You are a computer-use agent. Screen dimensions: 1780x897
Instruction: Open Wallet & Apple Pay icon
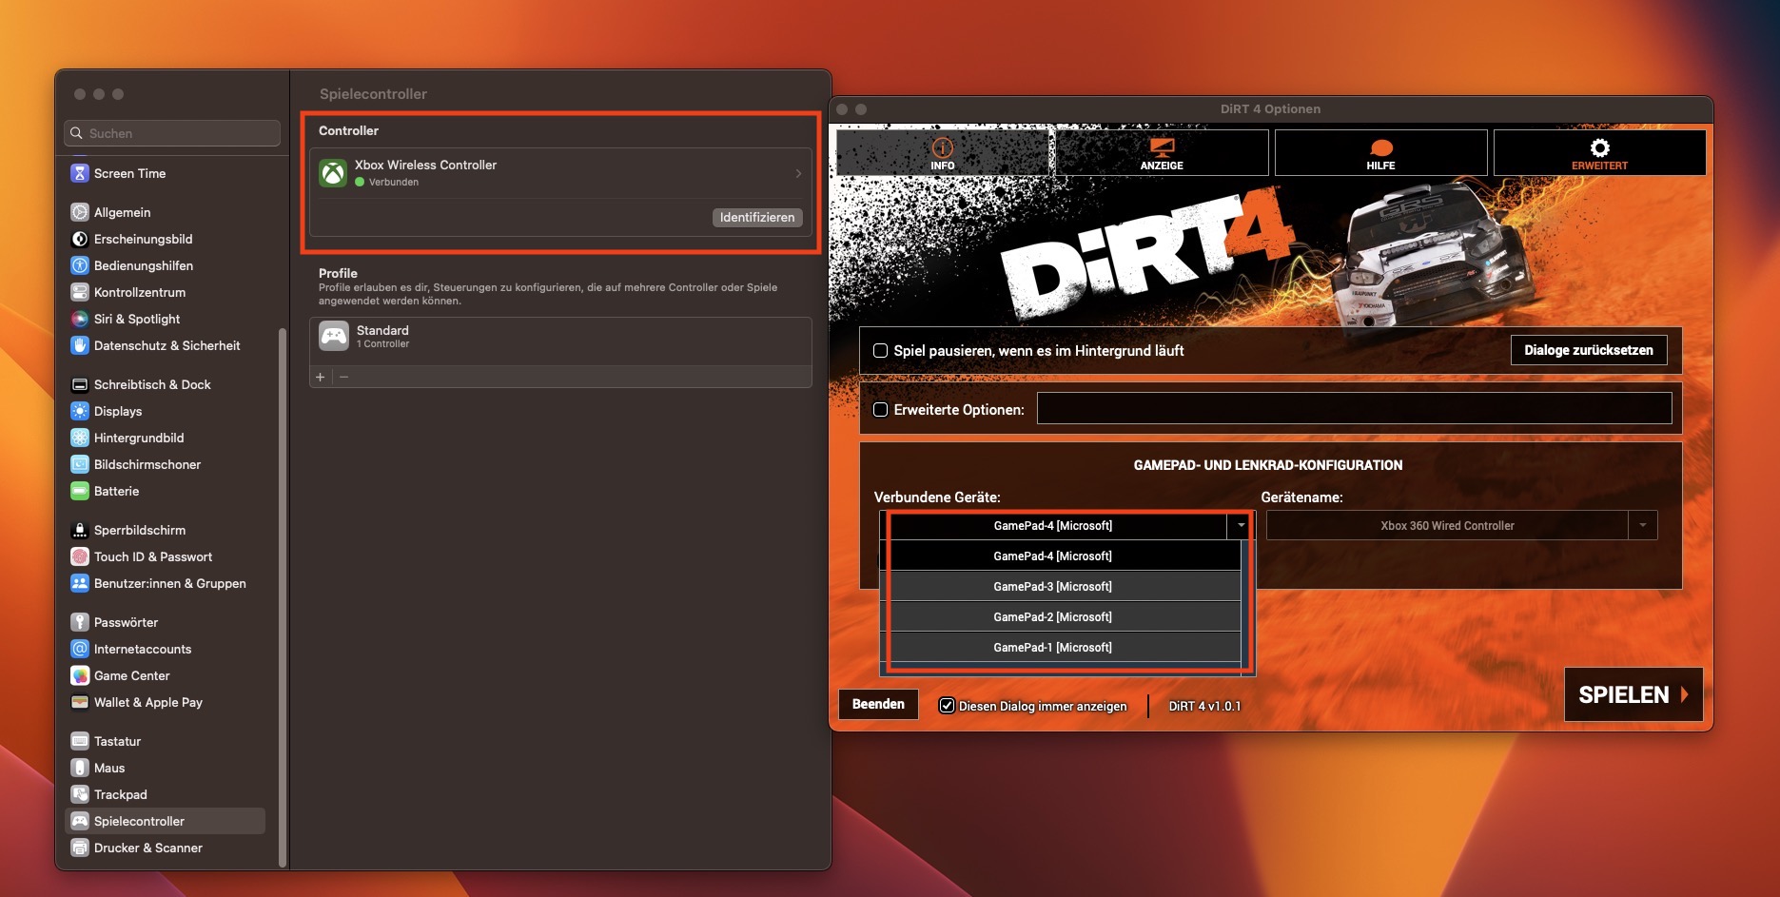(x=80, y=702)
